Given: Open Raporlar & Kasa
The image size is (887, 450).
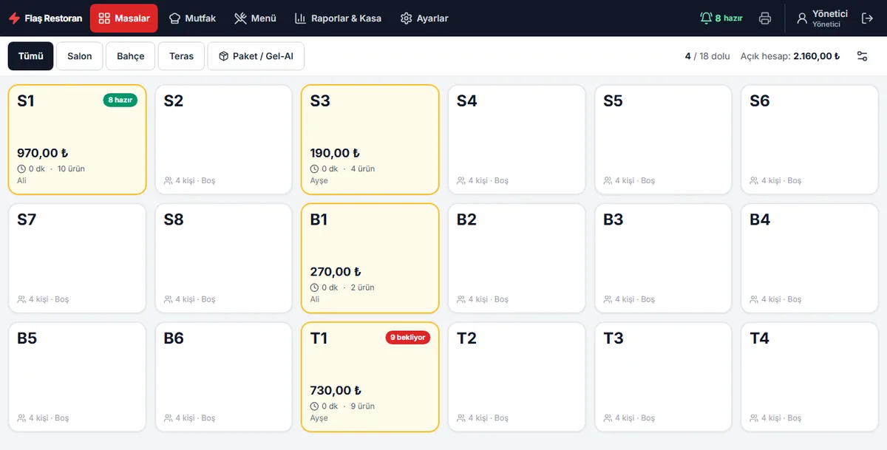Looking at the screenshot, I should click(x=338, y=18).
